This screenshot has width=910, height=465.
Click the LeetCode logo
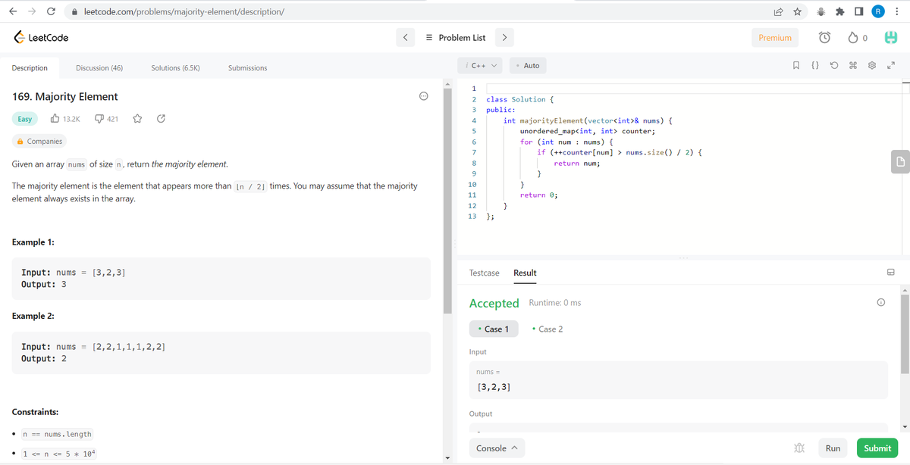point(41,38)
